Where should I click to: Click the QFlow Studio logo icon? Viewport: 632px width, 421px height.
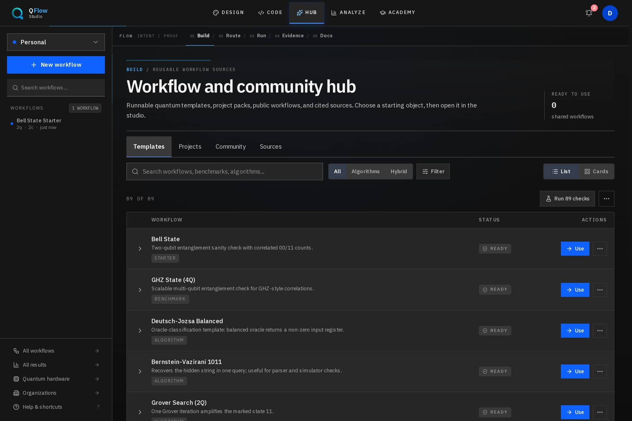17,13
